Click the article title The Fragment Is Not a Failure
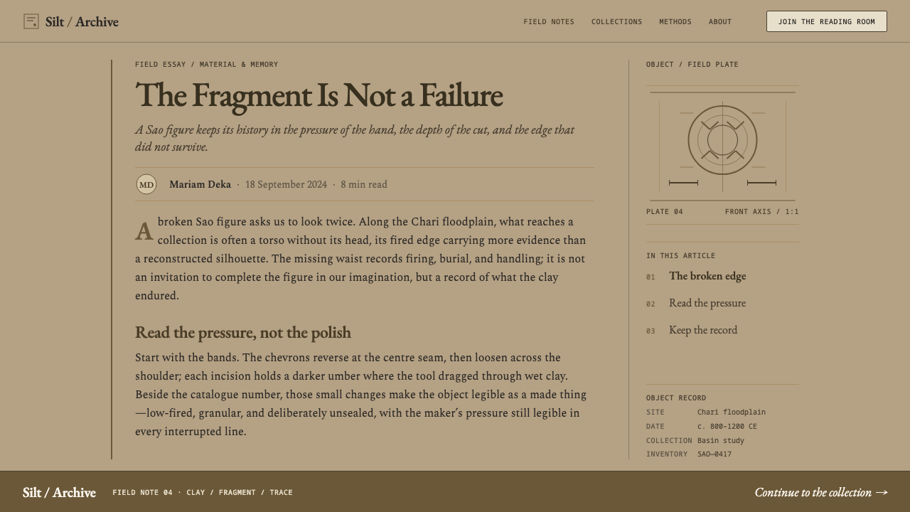The image size is (910, 512). (x=318, y=95)
